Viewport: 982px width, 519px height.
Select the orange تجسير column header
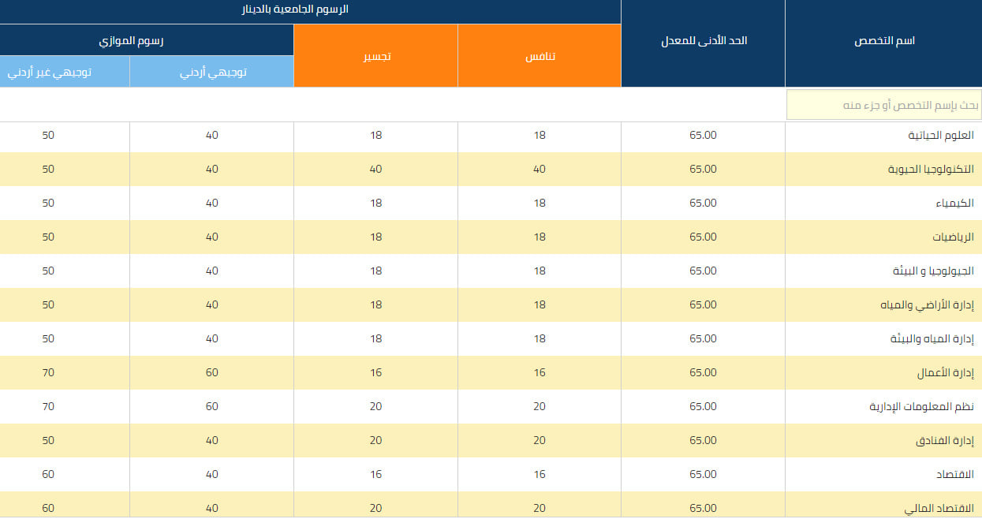tap(375, 56)
